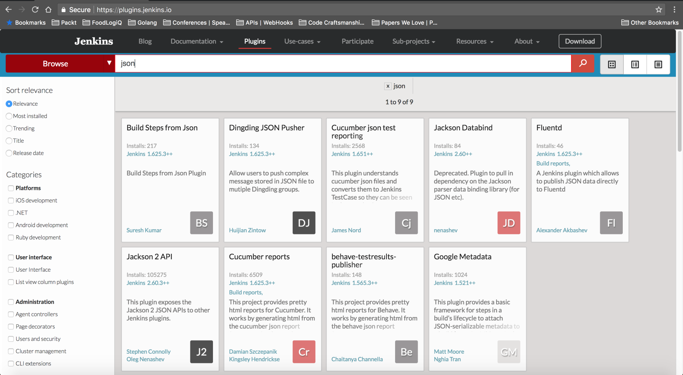The height and width of the screenshot is (375, 683).
Task: Open DJ icon of Dingding JSON Pusher
Action: tap(304, 223)
